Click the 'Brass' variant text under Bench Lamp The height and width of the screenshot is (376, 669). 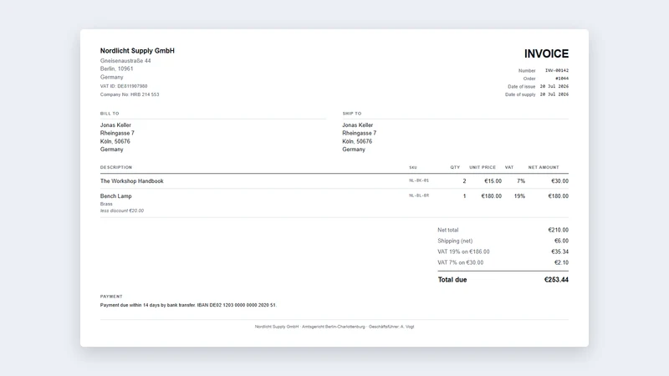point(106,204)
